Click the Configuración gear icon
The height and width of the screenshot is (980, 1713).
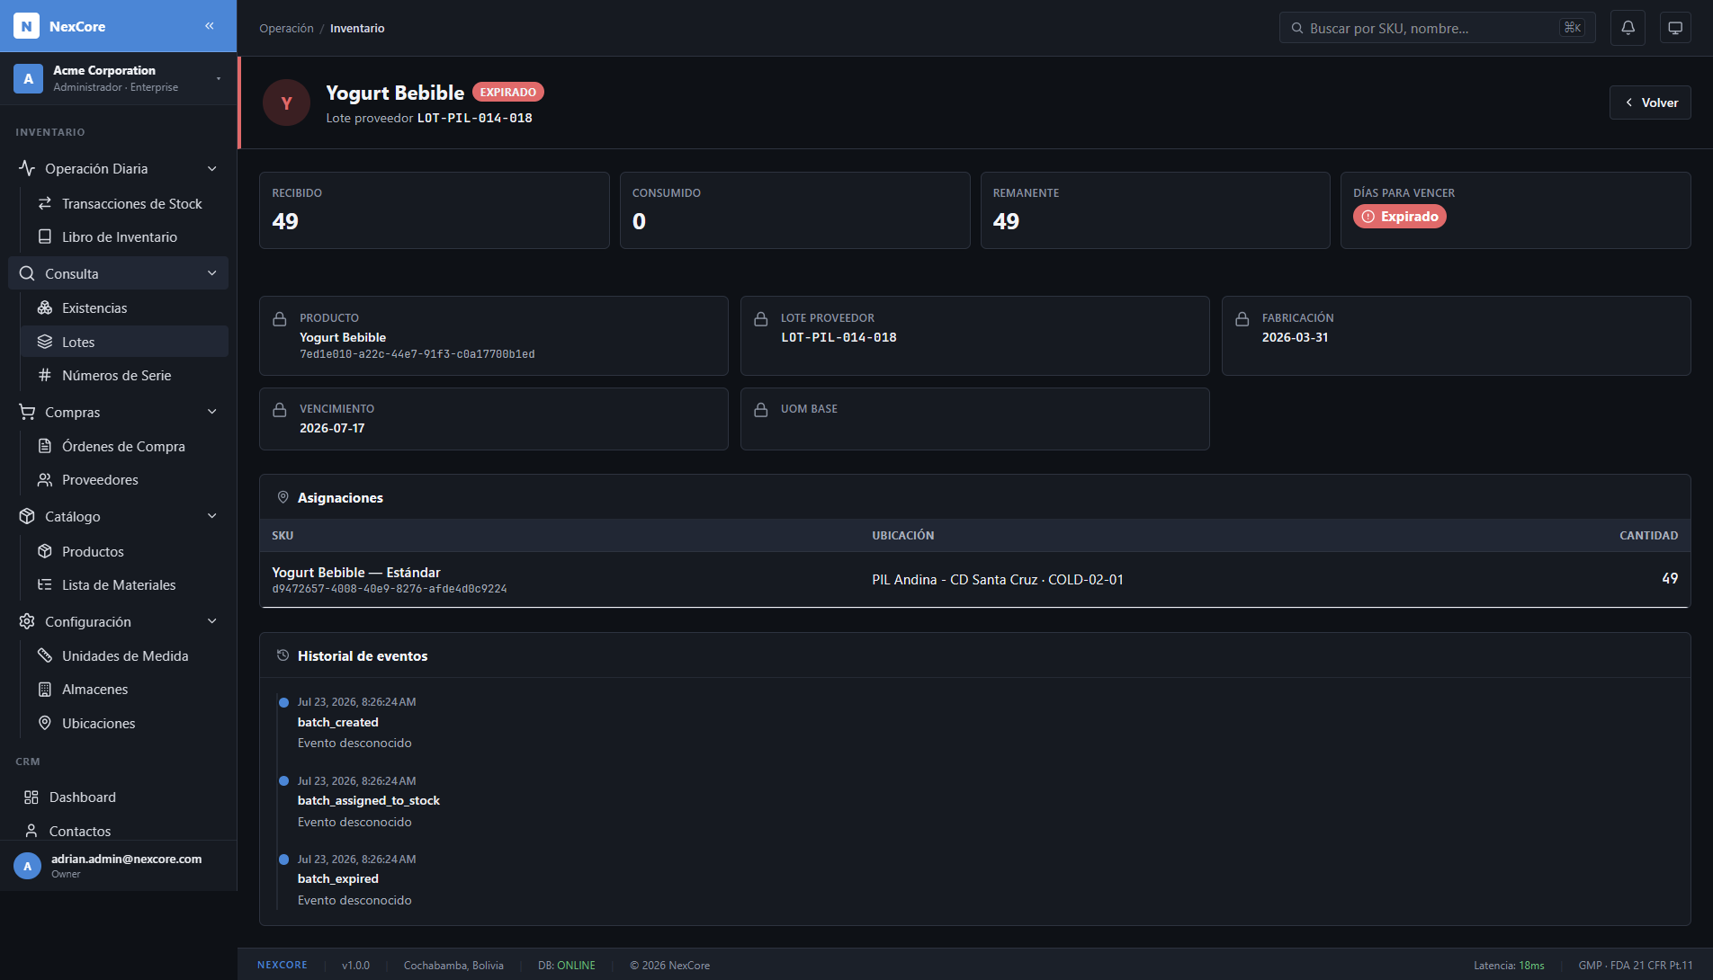click(27, 622)
